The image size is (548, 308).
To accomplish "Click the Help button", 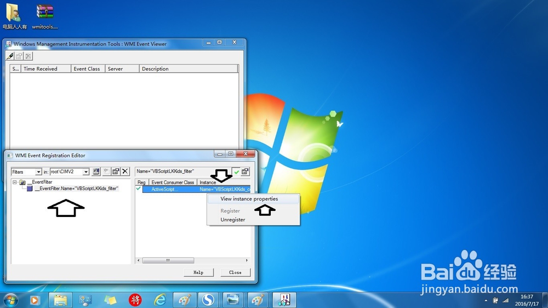I will pos(198,272).
